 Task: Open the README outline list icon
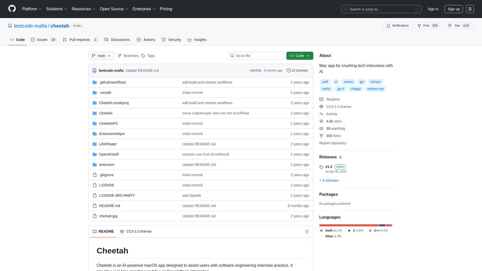point(307,231)
